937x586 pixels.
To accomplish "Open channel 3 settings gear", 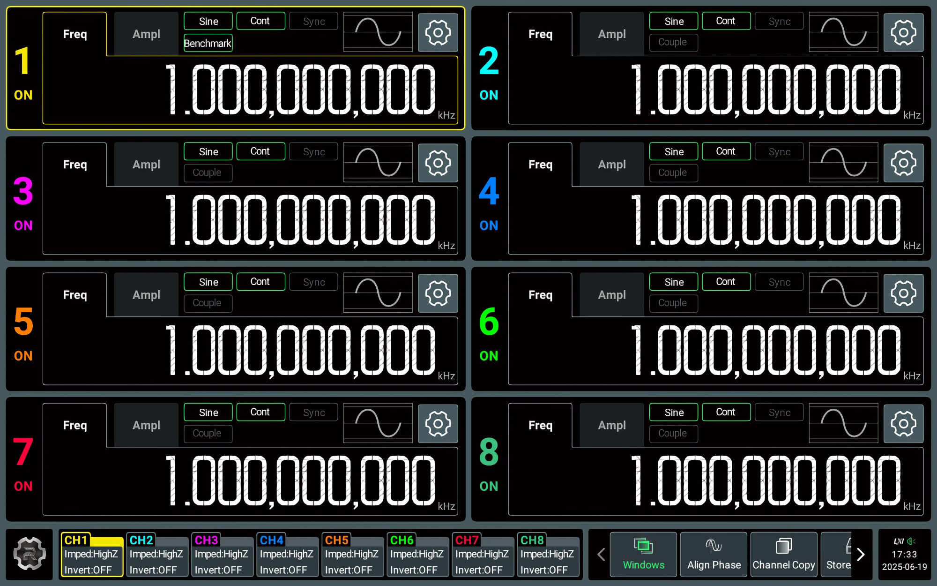I will coord(438,163).
